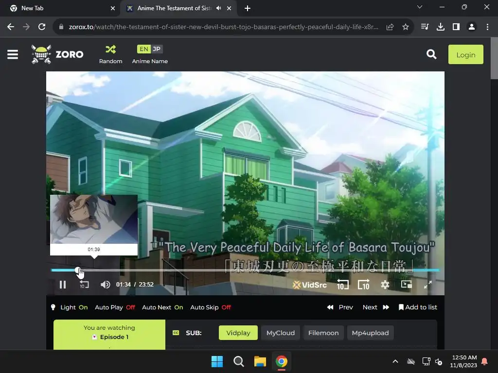The image size is (498, 373).
Task: Open Chrome downloads
Action: 441,27
